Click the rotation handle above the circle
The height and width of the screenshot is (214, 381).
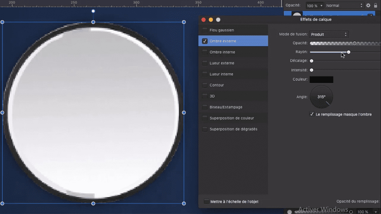click(93, 11)
